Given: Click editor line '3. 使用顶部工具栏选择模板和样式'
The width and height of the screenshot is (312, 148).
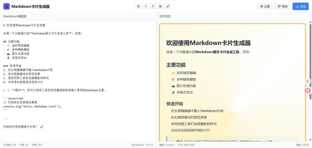Looking at the screenshot, I should [x=26, y=78].
